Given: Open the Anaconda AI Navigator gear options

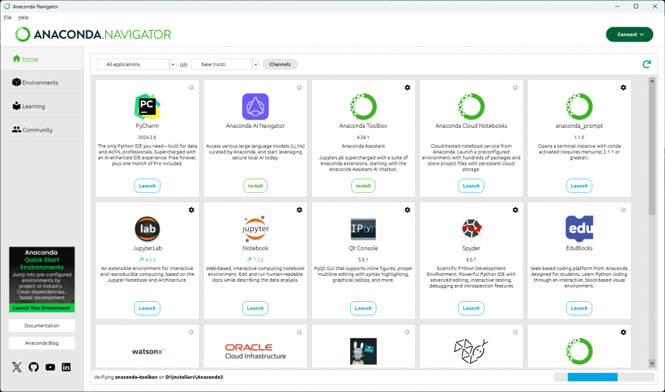Looking at the screenshot, I should pos(299,88).
